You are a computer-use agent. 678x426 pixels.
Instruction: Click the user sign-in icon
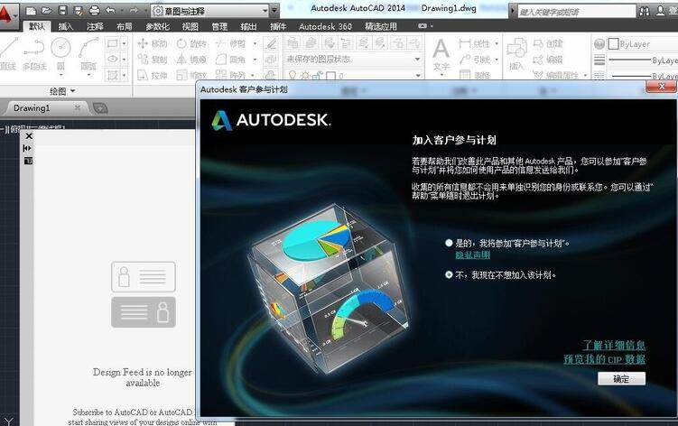tap(660, 11)
